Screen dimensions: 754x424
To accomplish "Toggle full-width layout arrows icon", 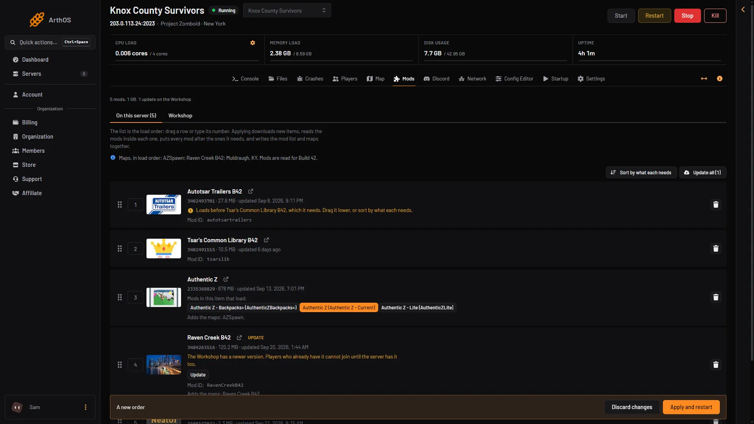I will click(x=704, y=79).
